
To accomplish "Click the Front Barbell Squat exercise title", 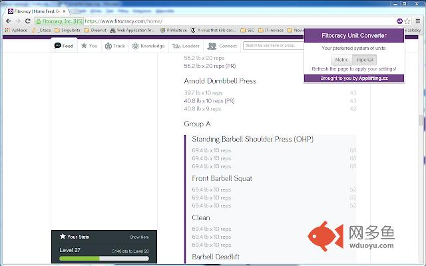I will [222, 178].
